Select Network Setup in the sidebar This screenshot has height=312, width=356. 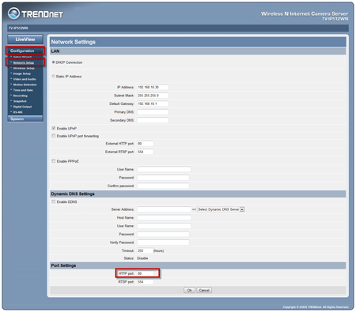[x=24, y=62]
